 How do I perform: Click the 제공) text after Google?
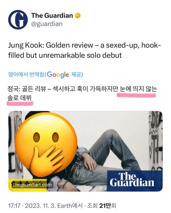(x=77, y=75)
